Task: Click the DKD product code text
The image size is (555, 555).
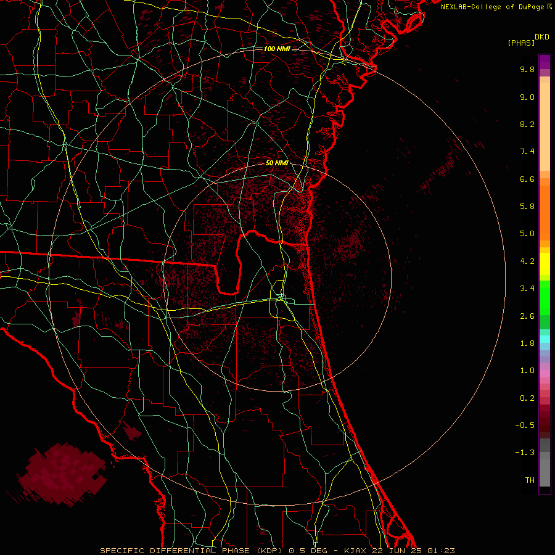Action: coord(542,37)
